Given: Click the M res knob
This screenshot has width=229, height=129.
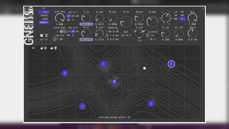Looking at the screenshot, I should 113,18.
